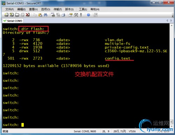
Task: Click the Connect in Tab folder icon
Action: pyautogui.click(x=17, y=15)
